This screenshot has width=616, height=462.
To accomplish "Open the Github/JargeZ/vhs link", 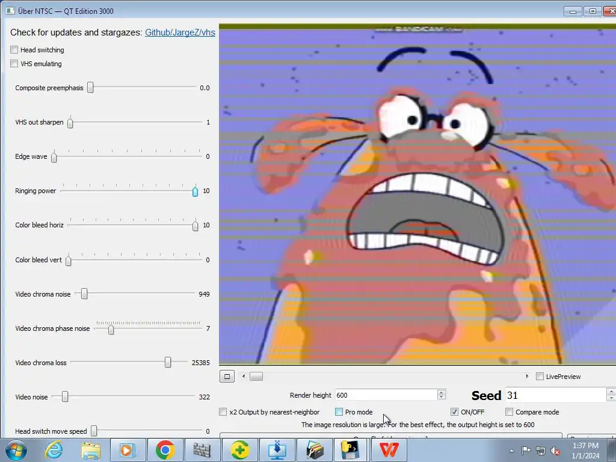I will (180, 32).
